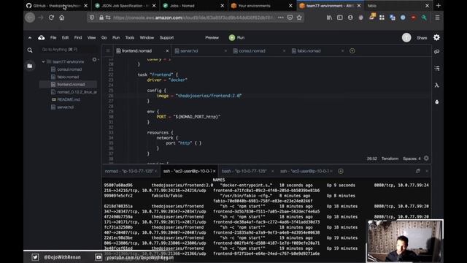Maximize the terminal pane

[x=418, y=171]
